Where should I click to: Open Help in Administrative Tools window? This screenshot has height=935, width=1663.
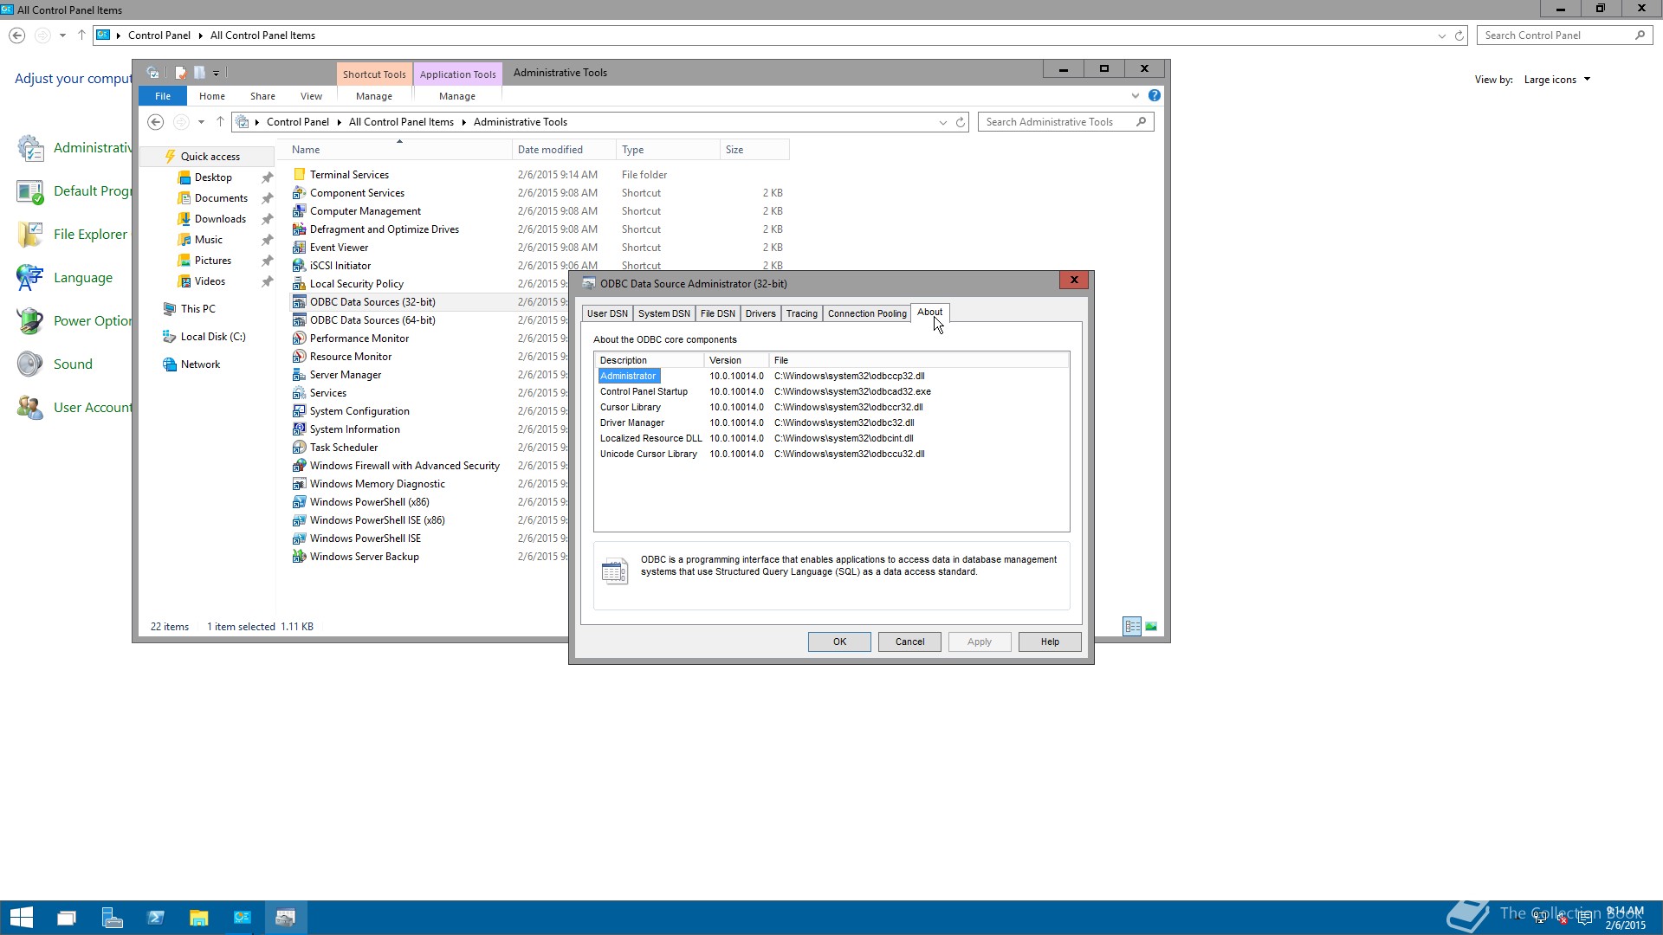pyautogui.click(x=1154, y=95)
